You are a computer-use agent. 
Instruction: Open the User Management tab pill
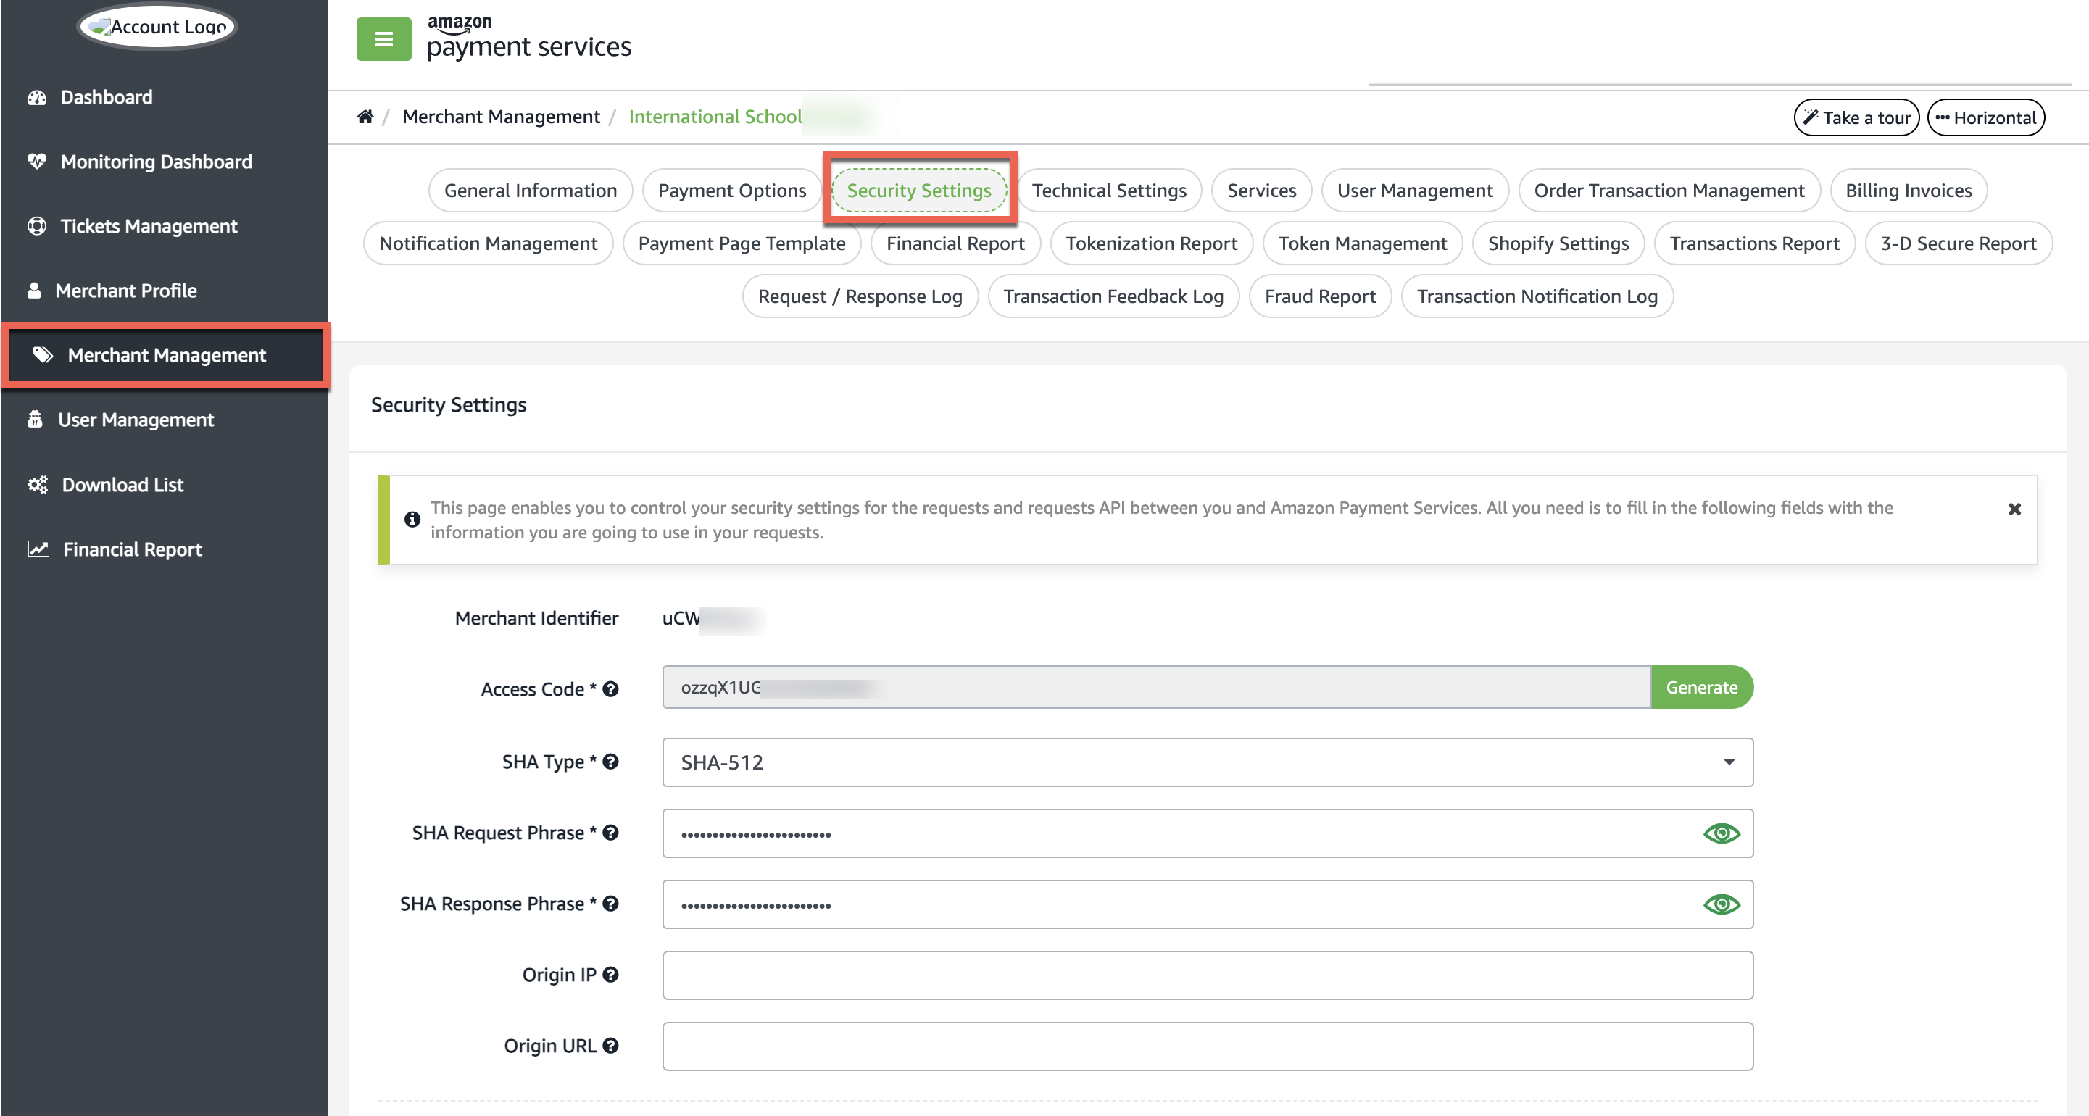pos(1414,191)
